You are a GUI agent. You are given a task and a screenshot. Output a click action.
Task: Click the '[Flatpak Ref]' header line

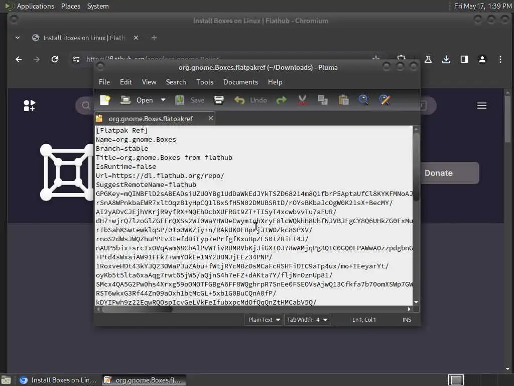(121, 130)
